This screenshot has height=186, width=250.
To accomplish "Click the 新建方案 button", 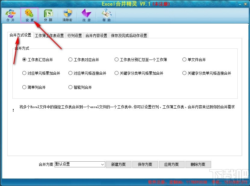I will [119, 164].
